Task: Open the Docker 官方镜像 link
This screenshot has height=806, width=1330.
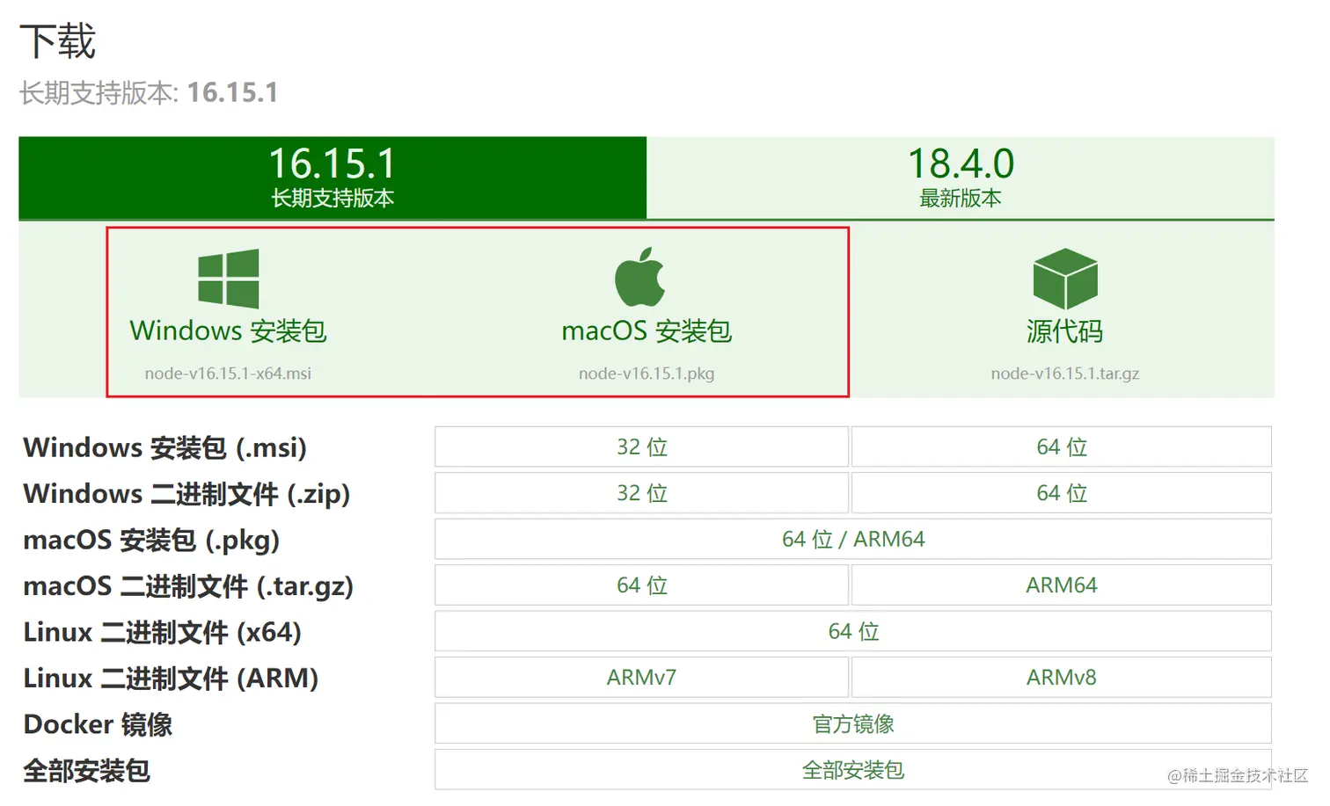Action: (853, 723)
